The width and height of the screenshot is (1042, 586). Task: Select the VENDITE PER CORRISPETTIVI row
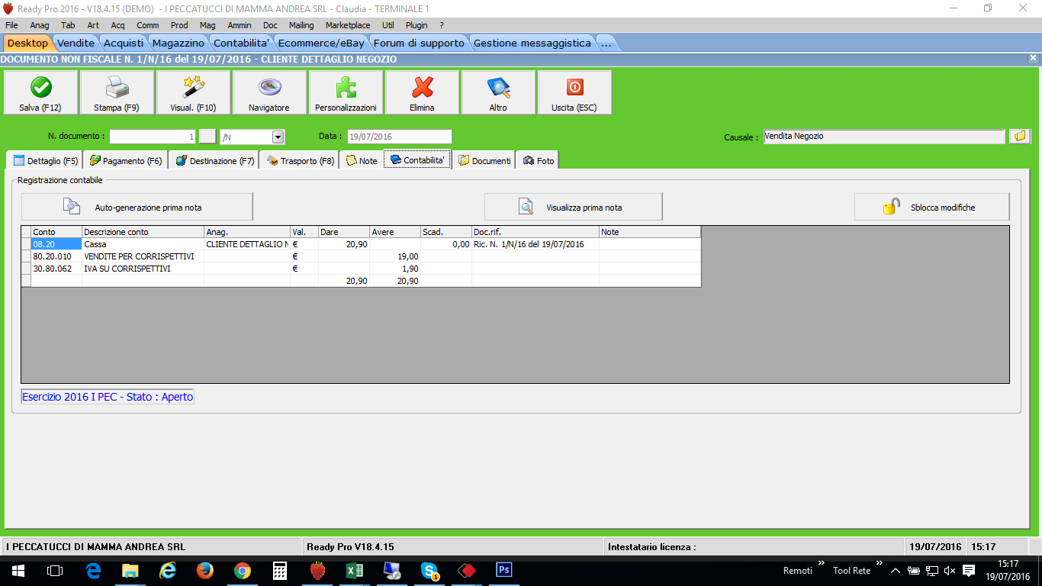click(360, 256)
